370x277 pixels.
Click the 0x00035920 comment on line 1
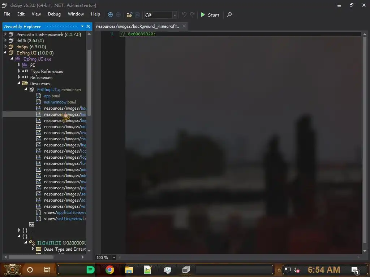[138, 34]
